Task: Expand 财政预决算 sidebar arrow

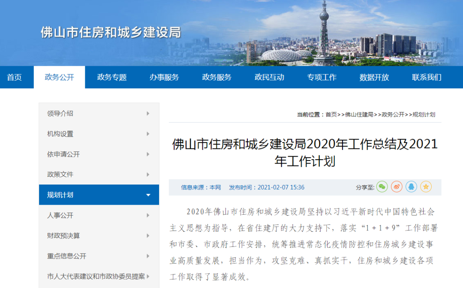Action: coord(148,236)
